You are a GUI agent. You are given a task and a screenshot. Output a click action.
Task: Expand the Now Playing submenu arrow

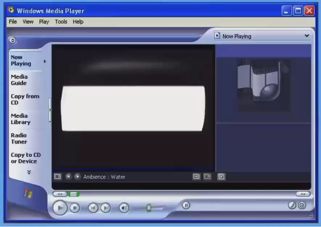[x=45, y=61]
